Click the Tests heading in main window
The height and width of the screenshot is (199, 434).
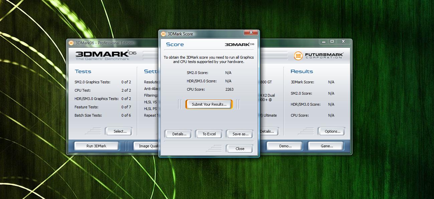83,71
